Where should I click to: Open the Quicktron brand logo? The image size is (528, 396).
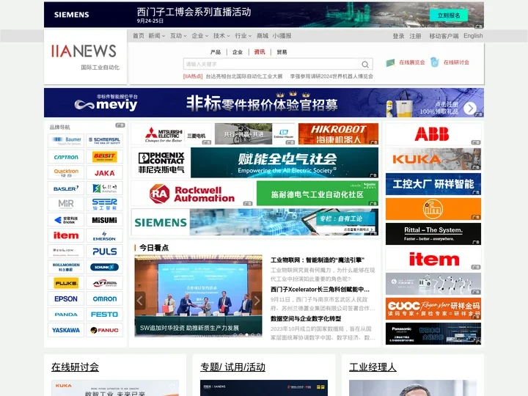tap(66, 172)
